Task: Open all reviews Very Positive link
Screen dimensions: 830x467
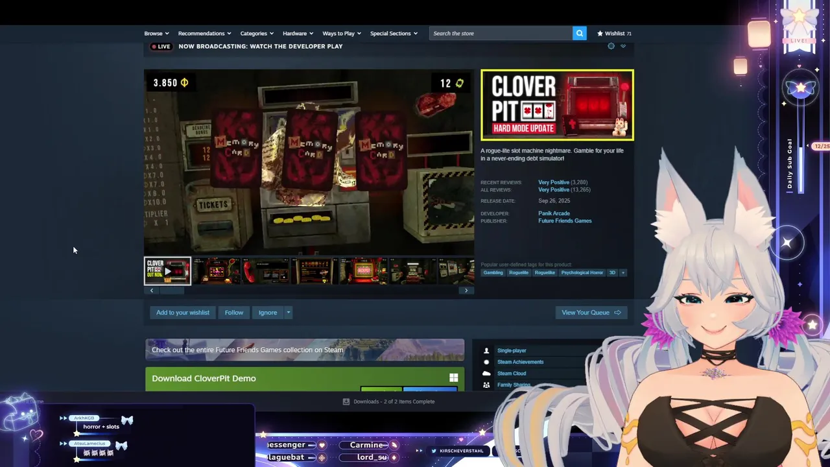Action: pyautogui.click(x=553, y=189)
